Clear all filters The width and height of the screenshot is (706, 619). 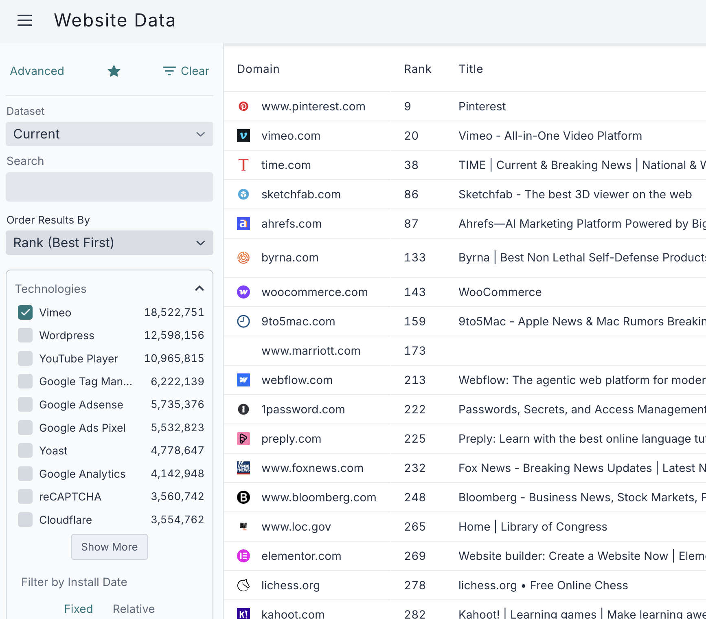(186, 71)
